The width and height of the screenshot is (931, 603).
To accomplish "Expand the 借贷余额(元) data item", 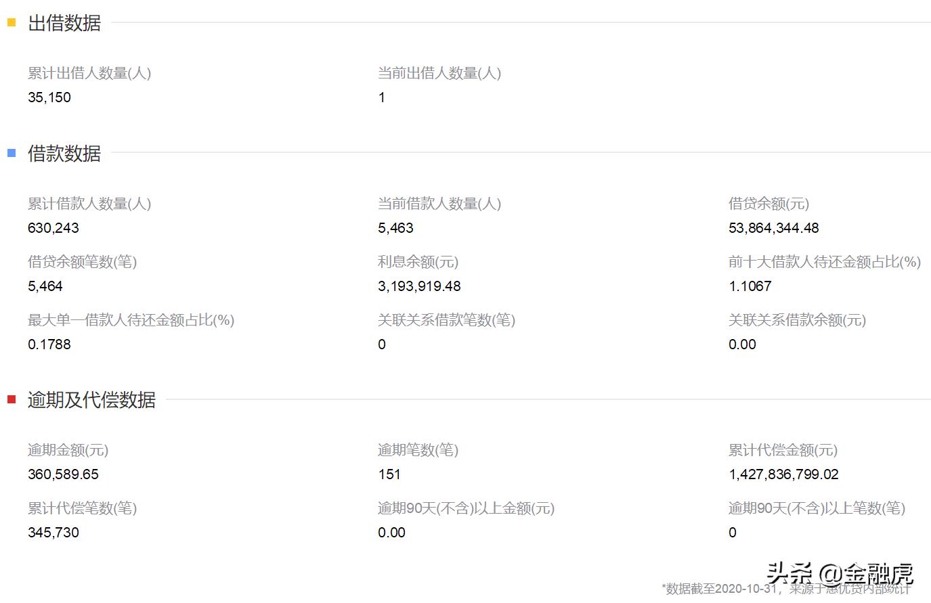I will tap(767, 203).
